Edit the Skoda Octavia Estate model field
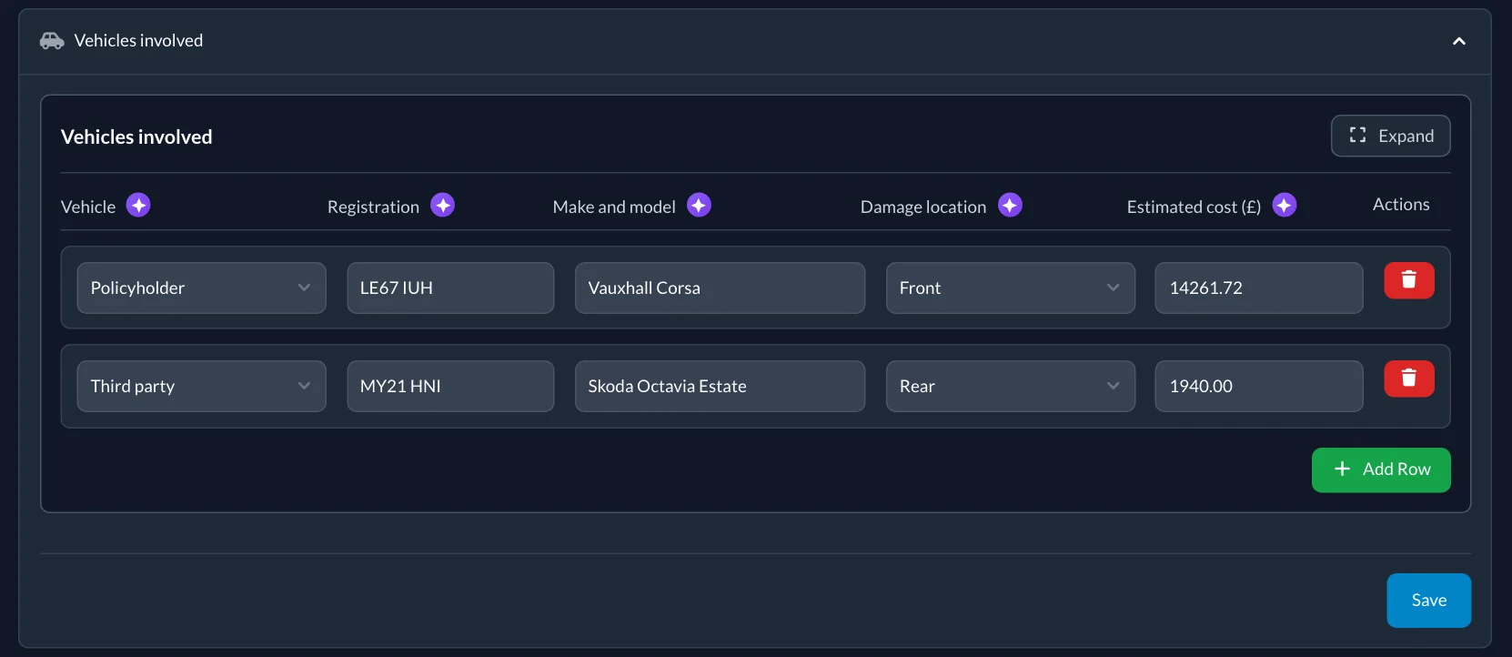1512x657 pixels. (x=720, y=386)
